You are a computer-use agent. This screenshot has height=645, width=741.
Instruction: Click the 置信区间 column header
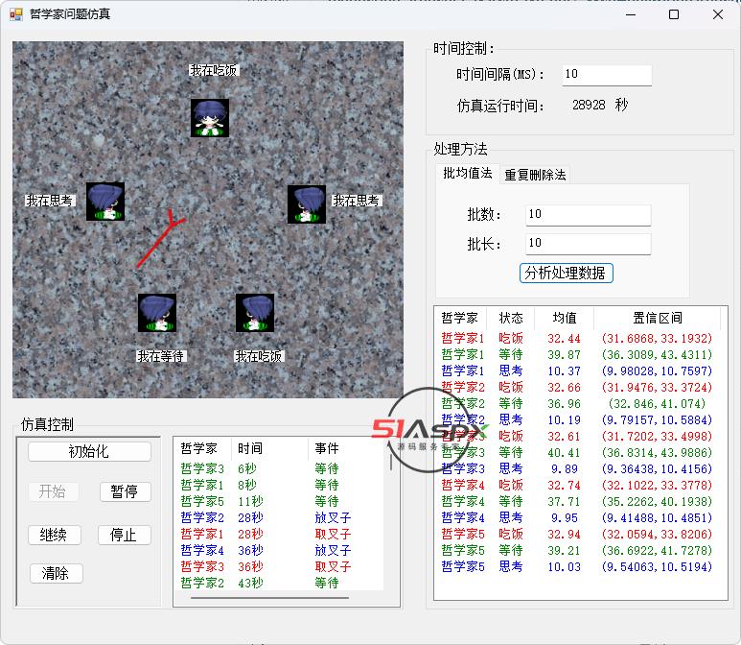click(x=657, y=318)
